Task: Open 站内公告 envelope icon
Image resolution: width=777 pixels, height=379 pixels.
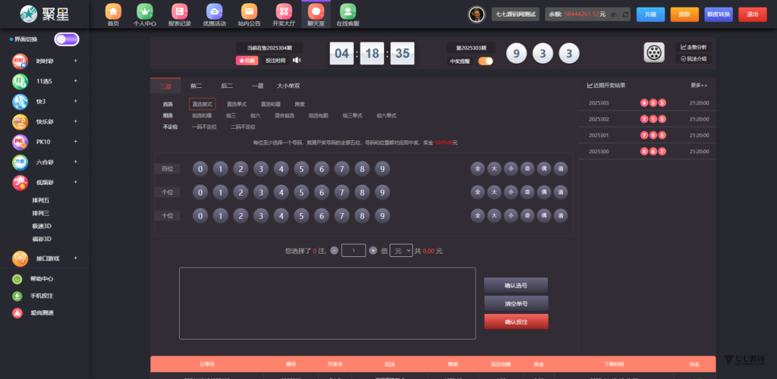Action: pyautogui.click(x=249, y=12)
